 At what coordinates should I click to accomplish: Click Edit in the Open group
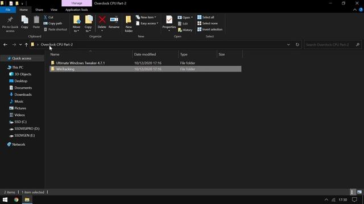pyautogui.click(x=183, y=24)
